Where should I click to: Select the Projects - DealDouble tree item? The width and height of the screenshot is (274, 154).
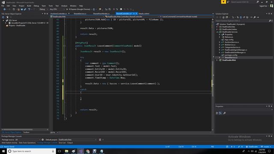[x=17, y=26]
